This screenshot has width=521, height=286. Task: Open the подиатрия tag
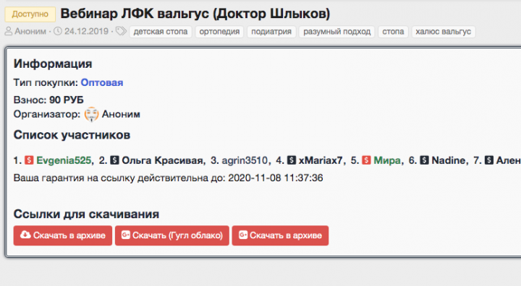[x=271, y=32]
